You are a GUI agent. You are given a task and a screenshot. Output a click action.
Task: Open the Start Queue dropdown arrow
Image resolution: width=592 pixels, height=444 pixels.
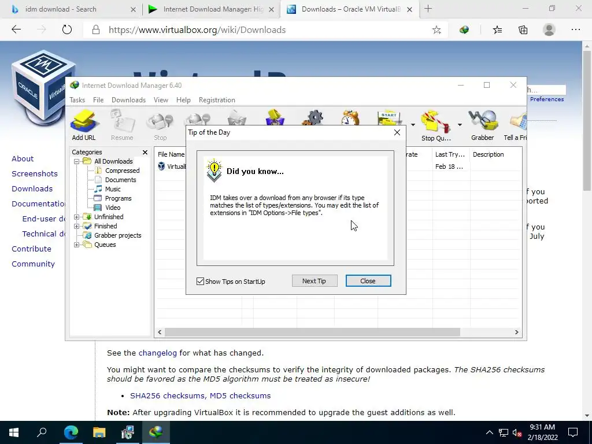(x=413, y=125)
